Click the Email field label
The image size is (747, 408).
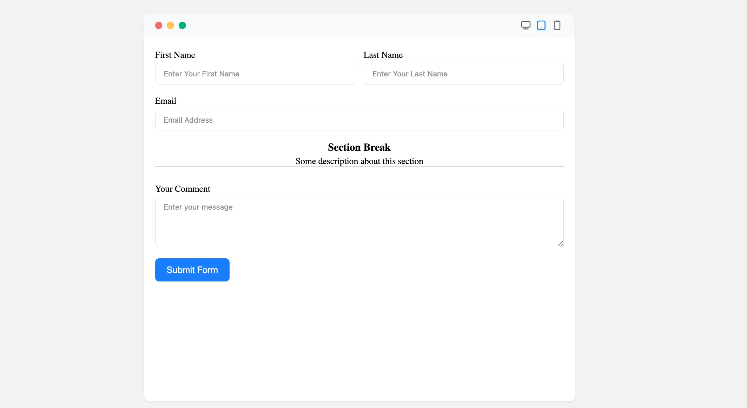[x=166, y=101]
